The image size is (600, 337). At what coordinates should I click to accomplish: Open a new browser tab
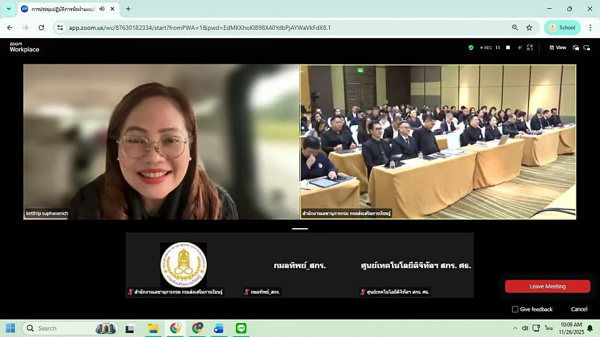[128, 9]
